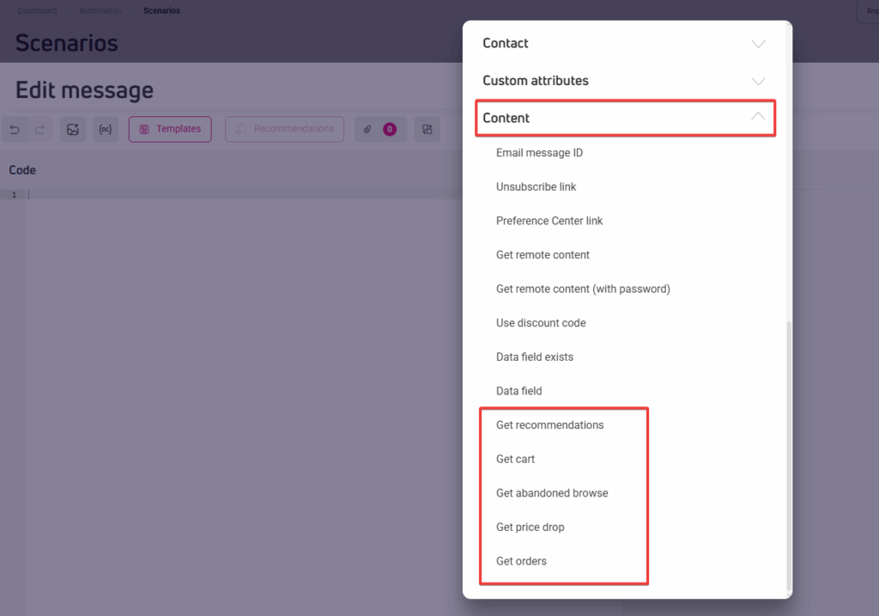This screenshot has width=879, height=616.
Task: Choose Unsubscribe link option
Action: [x=536, y=186]
